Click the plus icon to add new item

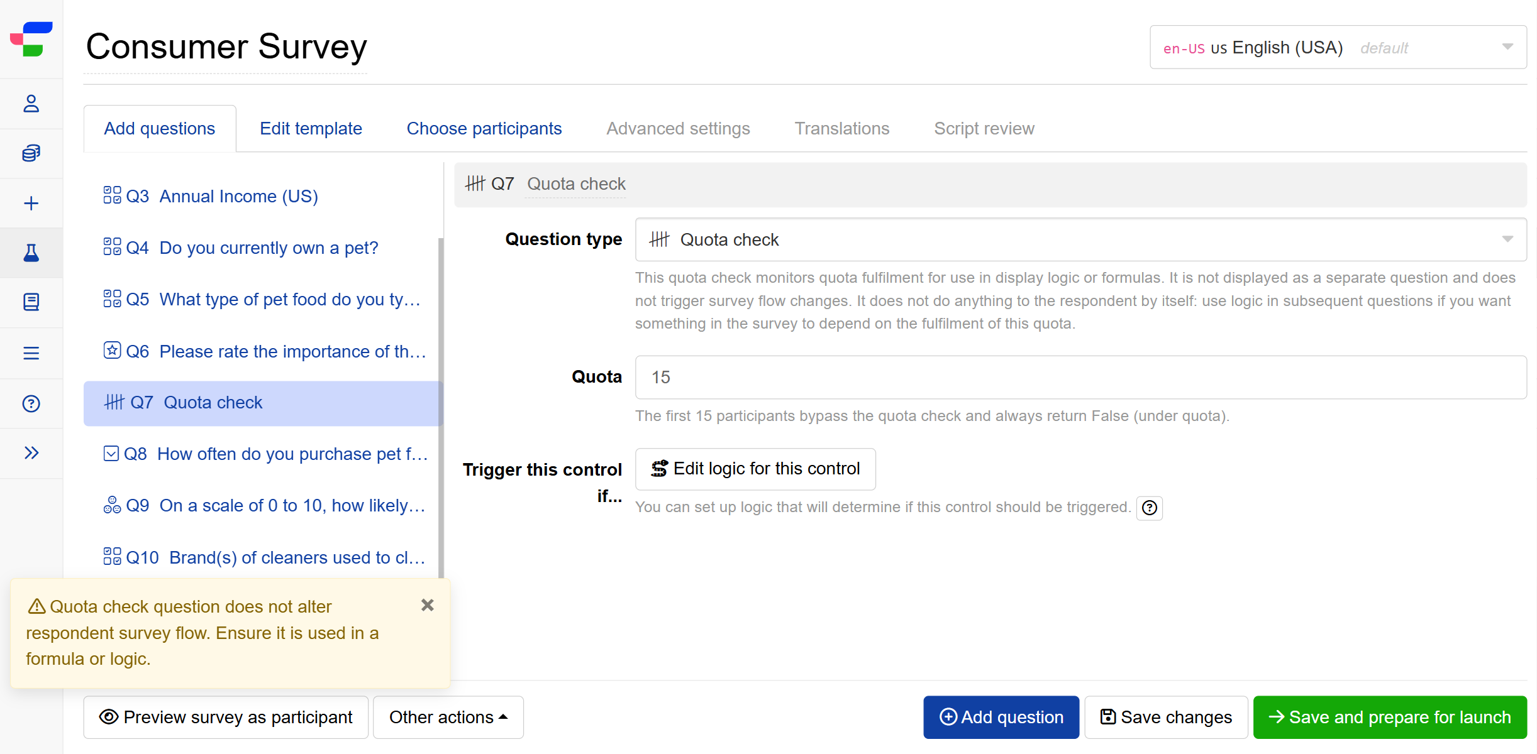pyautogui.click(x=31, y=202)
